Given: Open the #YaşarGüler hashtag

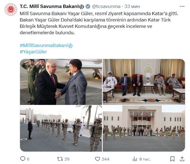Looking at the screenshot, I should click(x=33, y=52).
